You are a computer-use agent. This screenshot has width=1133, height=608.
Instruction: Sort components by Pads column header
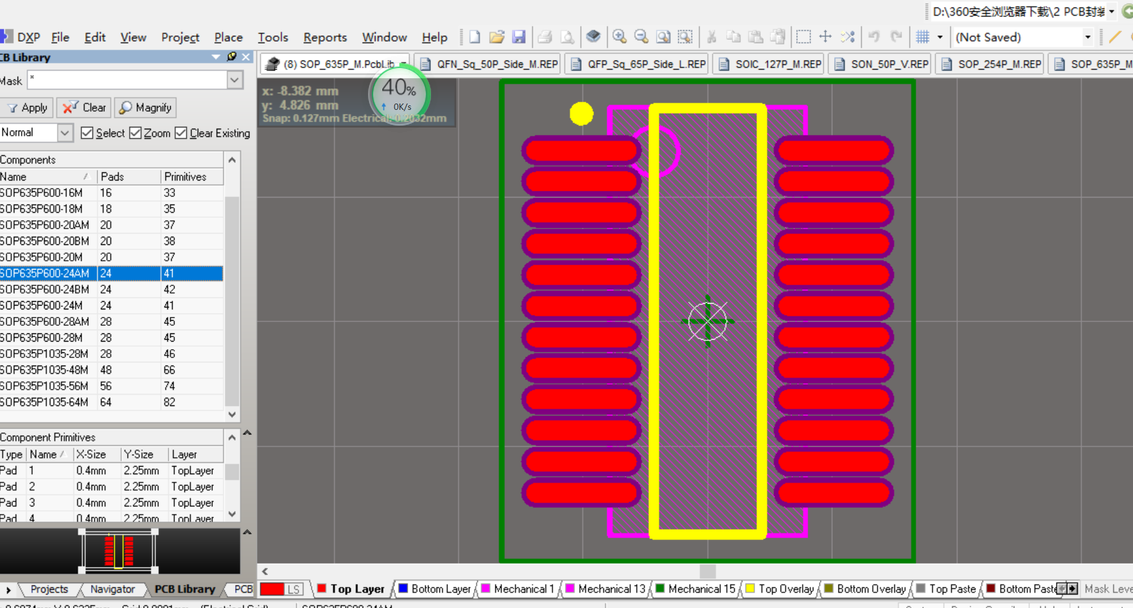point(129,177)
